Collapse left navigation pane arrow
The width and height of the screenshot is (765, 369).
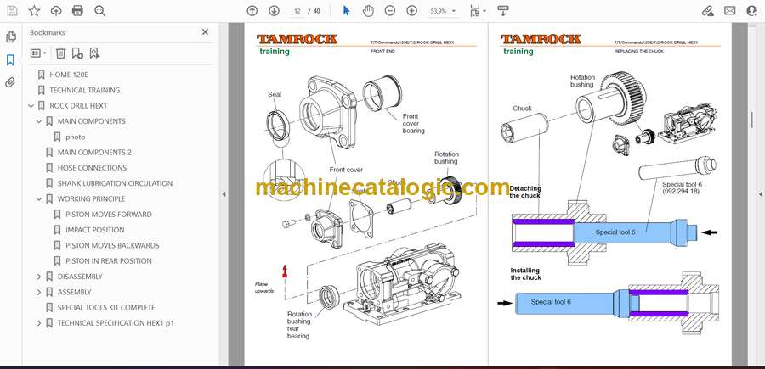(x=224, y=194)
